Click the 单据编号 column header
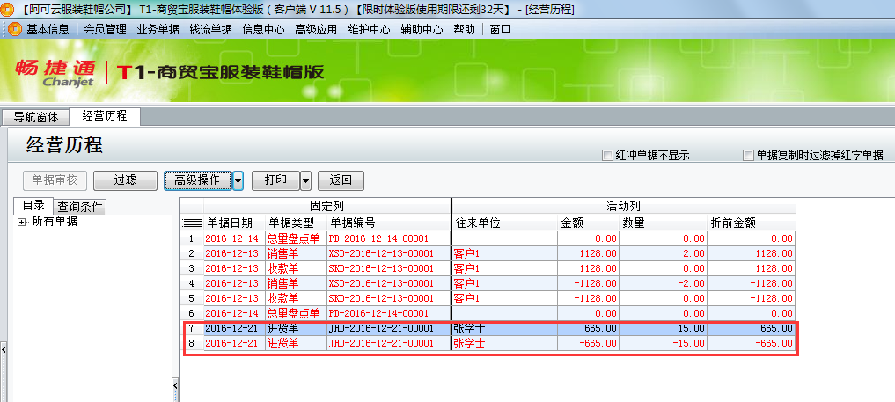 coord(388,223)
